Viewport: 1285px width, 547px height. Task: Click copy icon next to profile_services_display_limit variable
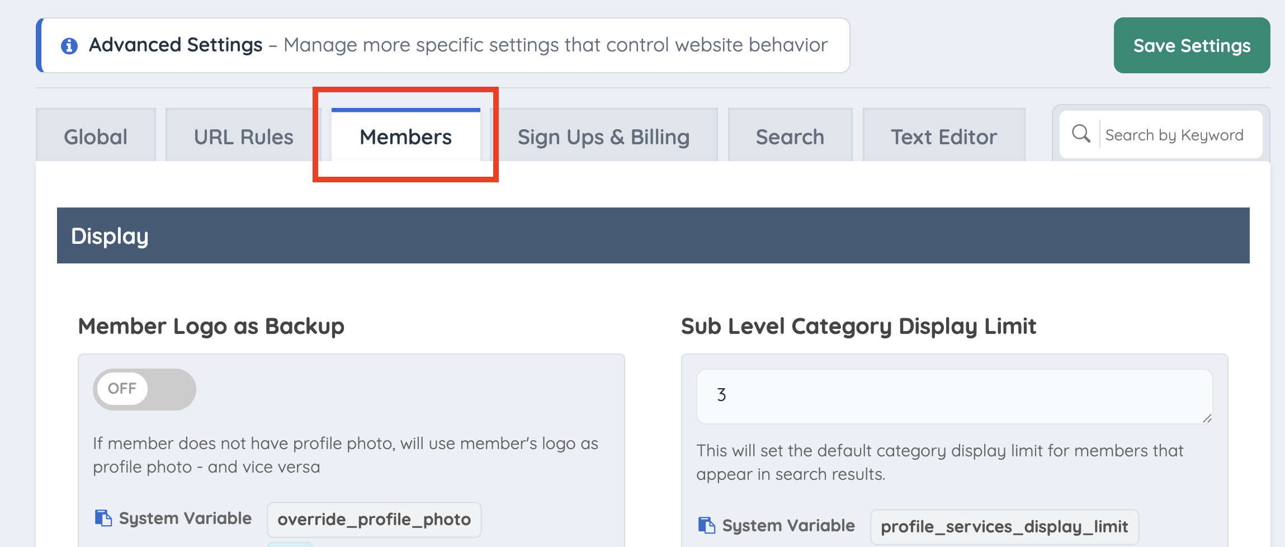click(x=707, y=525)
